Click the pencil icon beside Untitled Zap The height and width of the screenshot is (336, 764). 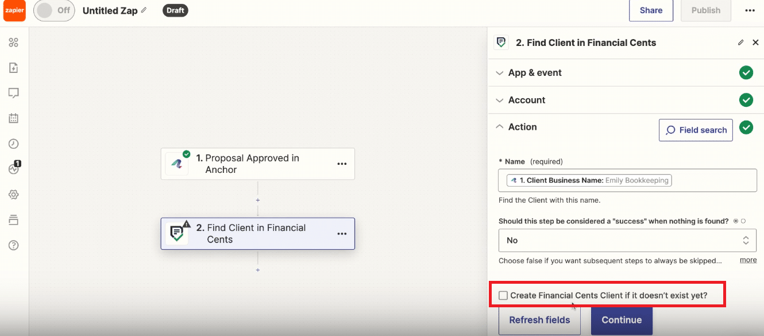[144, 10]
